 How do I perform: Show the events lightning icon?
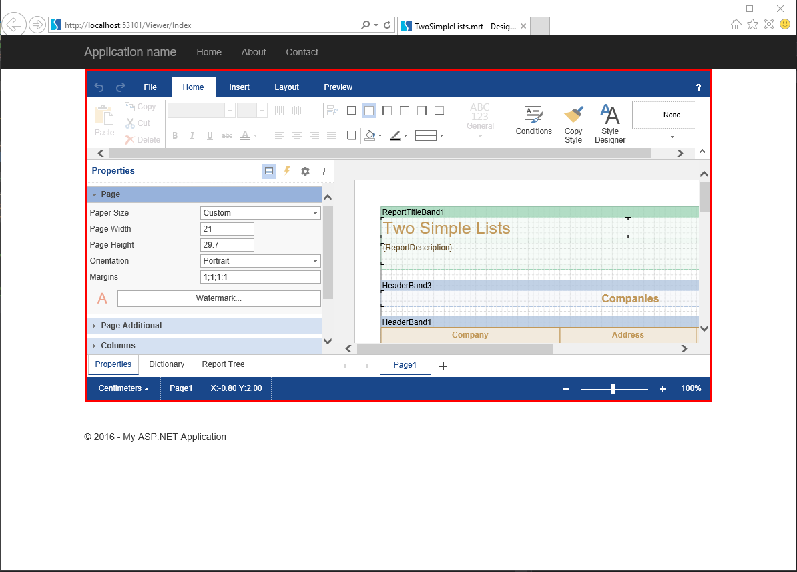287,171
